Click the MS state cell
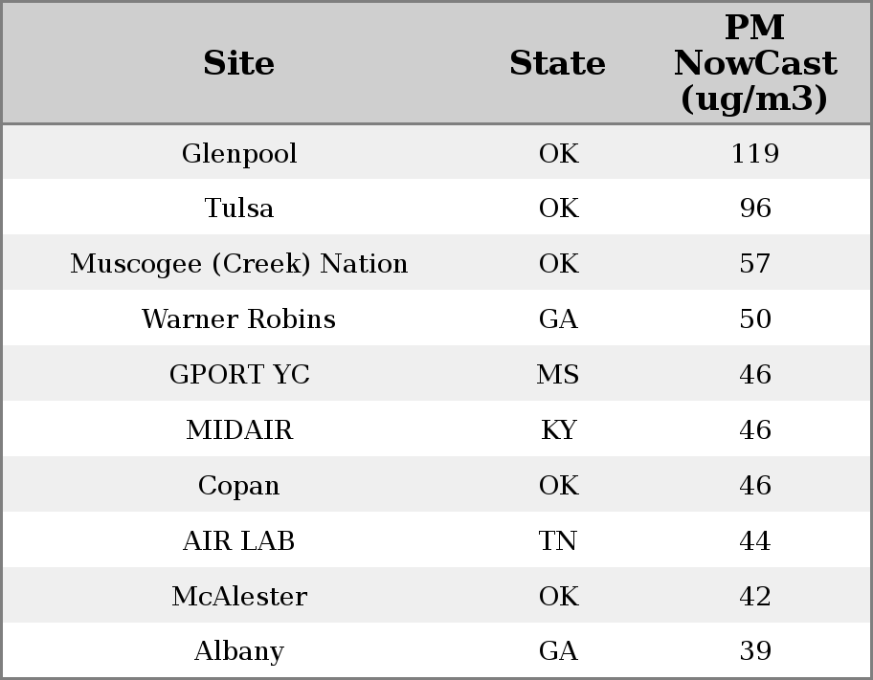873x680 pixels. pos(558,375)
